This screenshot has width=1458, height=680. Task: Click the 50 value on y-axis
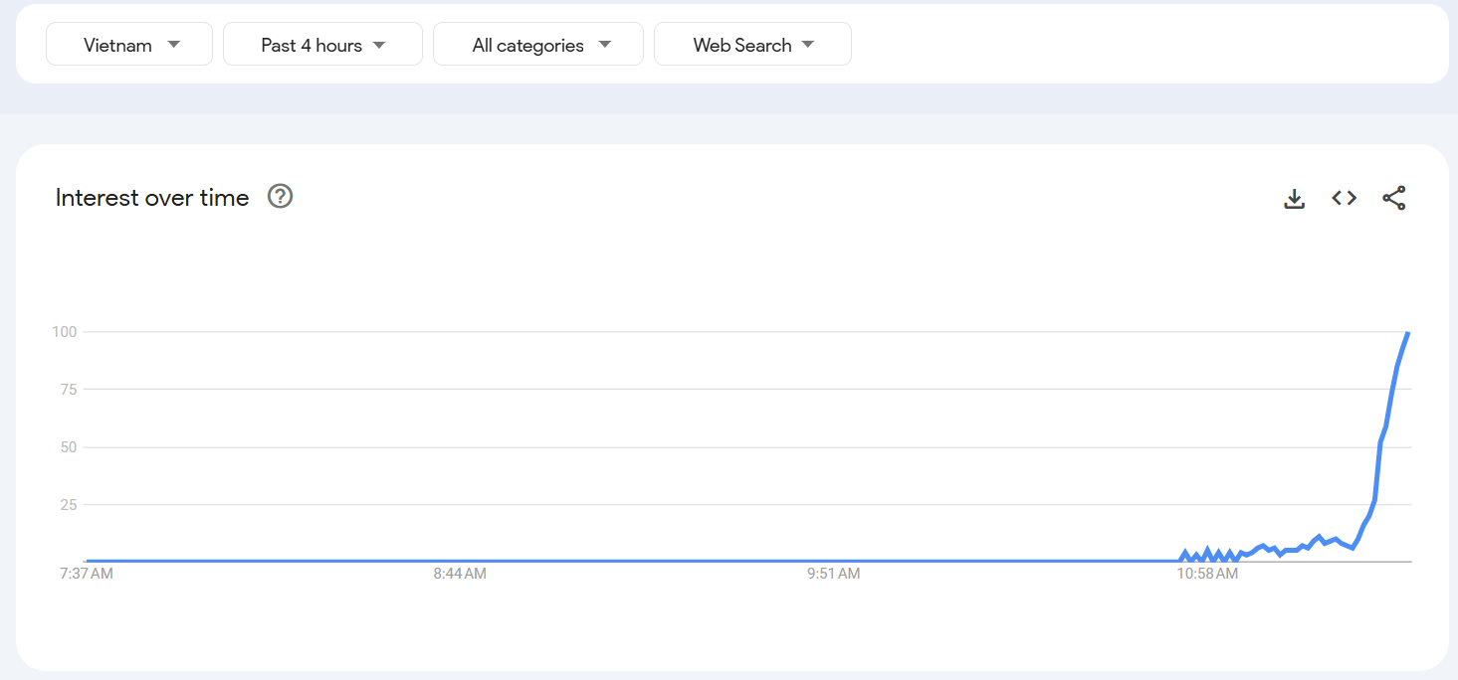point(68,447)
